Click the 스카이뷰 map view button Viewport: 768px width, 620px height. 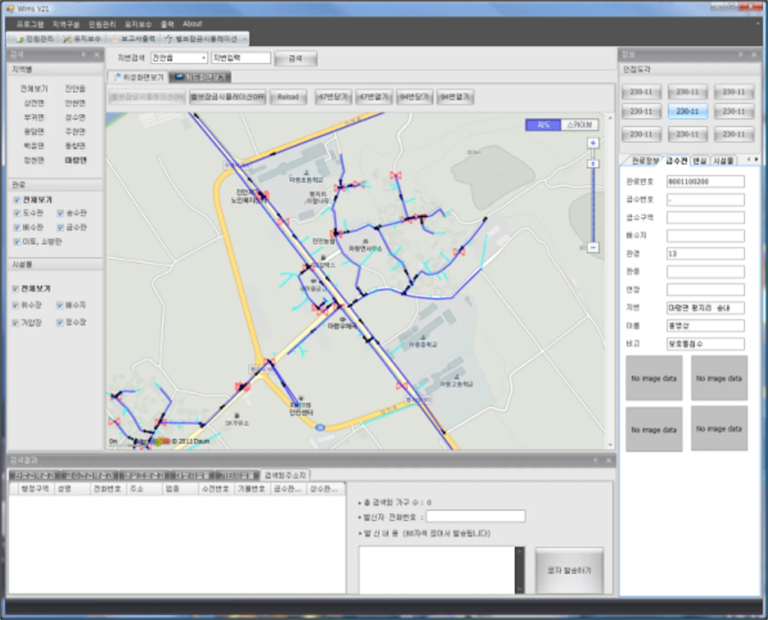pyautogui.click(x=579, y=125)
